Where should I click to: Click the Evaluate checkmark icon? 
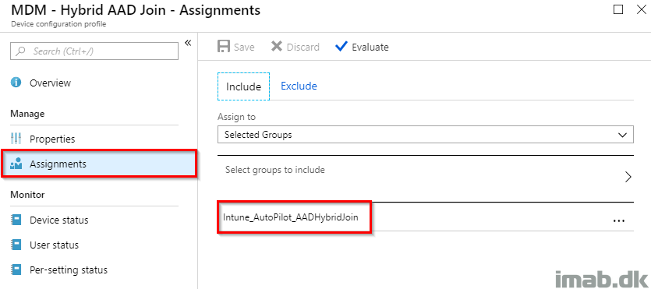tap(341, 47)
